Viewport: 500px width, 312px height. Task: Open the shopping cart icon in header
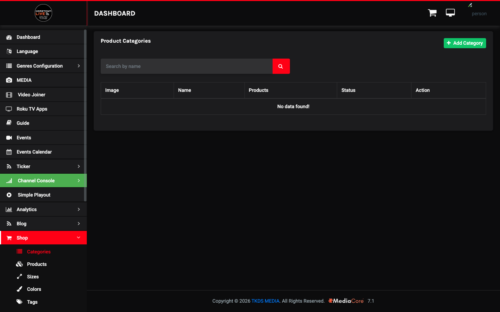(x=432, y=13)
